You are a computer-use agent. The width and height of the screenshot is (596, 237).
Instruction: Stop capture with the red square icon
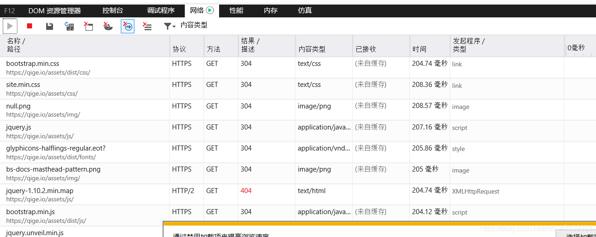(x=30, y=26)
